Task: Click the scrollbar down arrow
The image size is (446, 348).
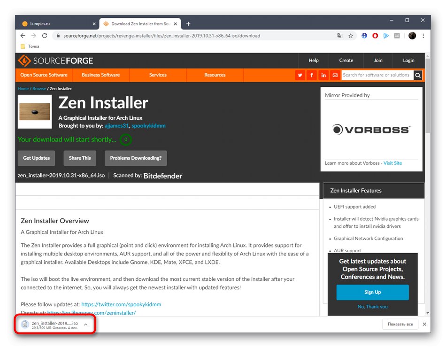Action: pos(428,313)
